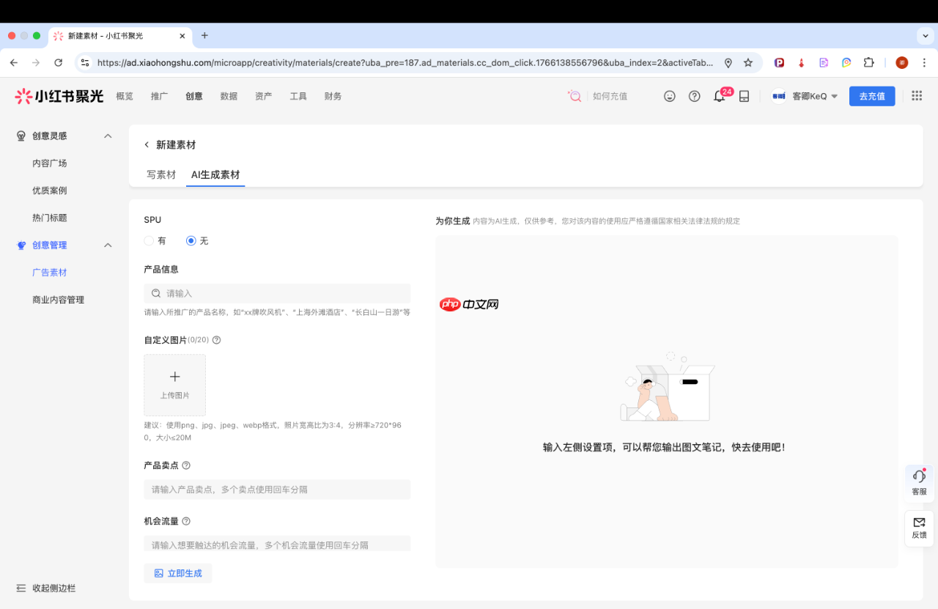Go back using arrow beside 新建素材
Image resolution: width=938 pixels, height=609 pixels.
click(147, 145)
